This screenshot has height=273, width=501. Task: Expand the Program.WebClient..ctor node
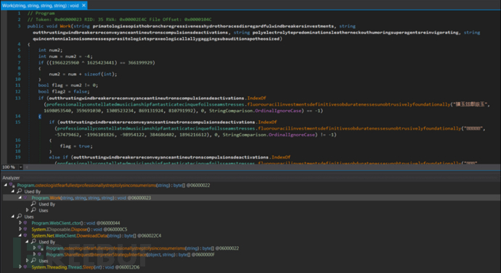(20, 223)
